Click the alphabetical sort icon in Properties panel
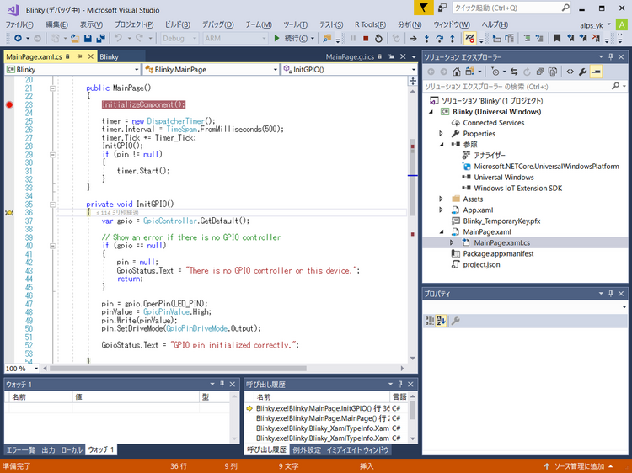The image size is (632, 473). click(x=441, y=321)
